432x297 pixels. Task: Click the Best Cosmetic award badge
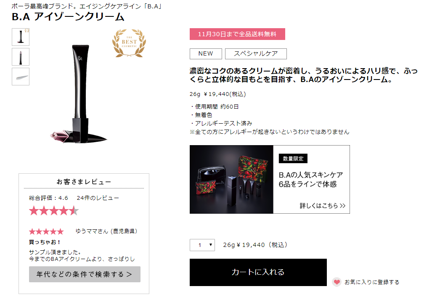(129, 43)
